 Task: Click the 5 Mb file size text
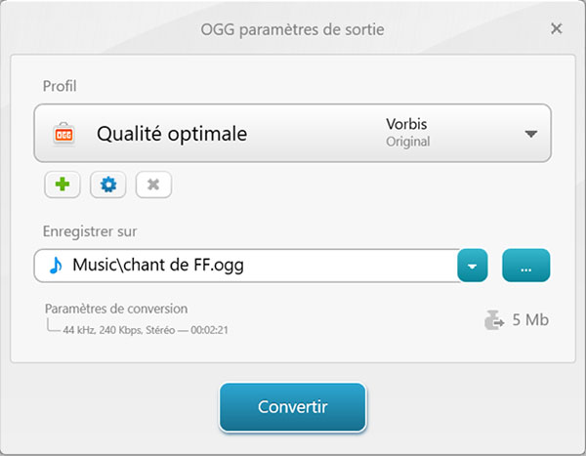click(531, 319)
